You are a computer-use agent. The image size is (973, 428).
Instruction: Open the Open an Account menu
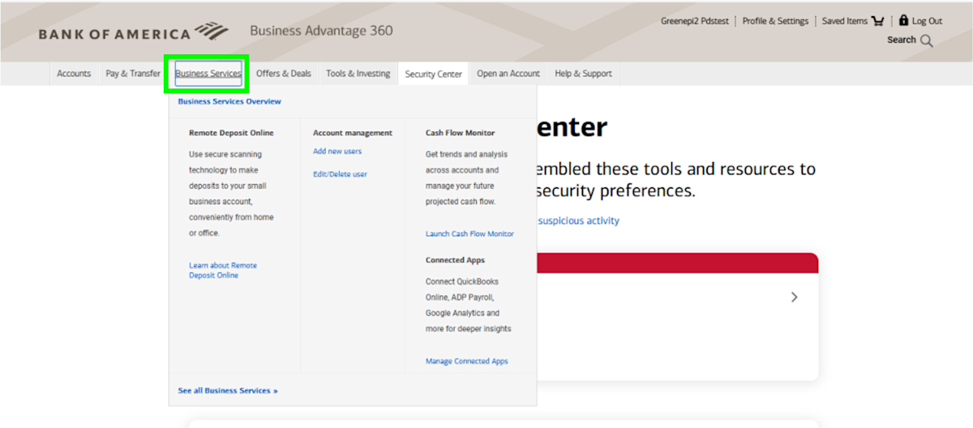508,74
